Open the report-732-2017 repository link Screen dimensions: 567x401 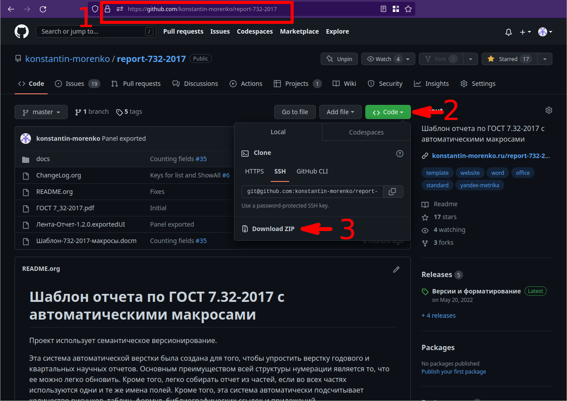tap(151, 59)
